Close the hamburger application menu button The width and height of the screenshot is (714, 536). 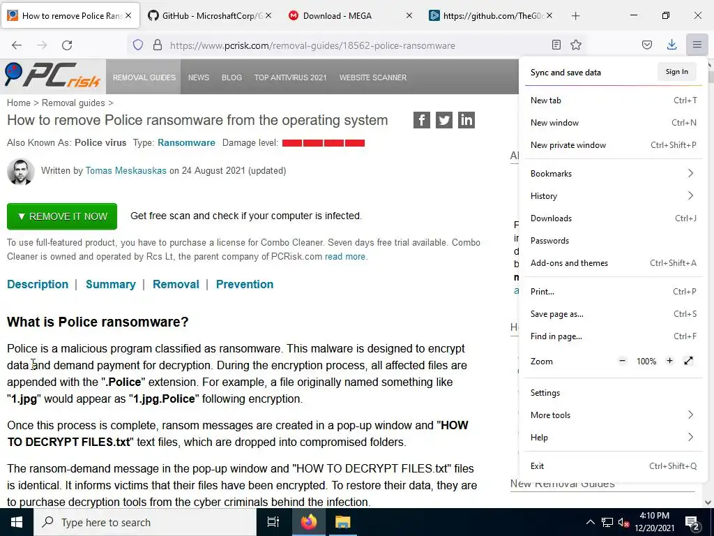point(697,45)
